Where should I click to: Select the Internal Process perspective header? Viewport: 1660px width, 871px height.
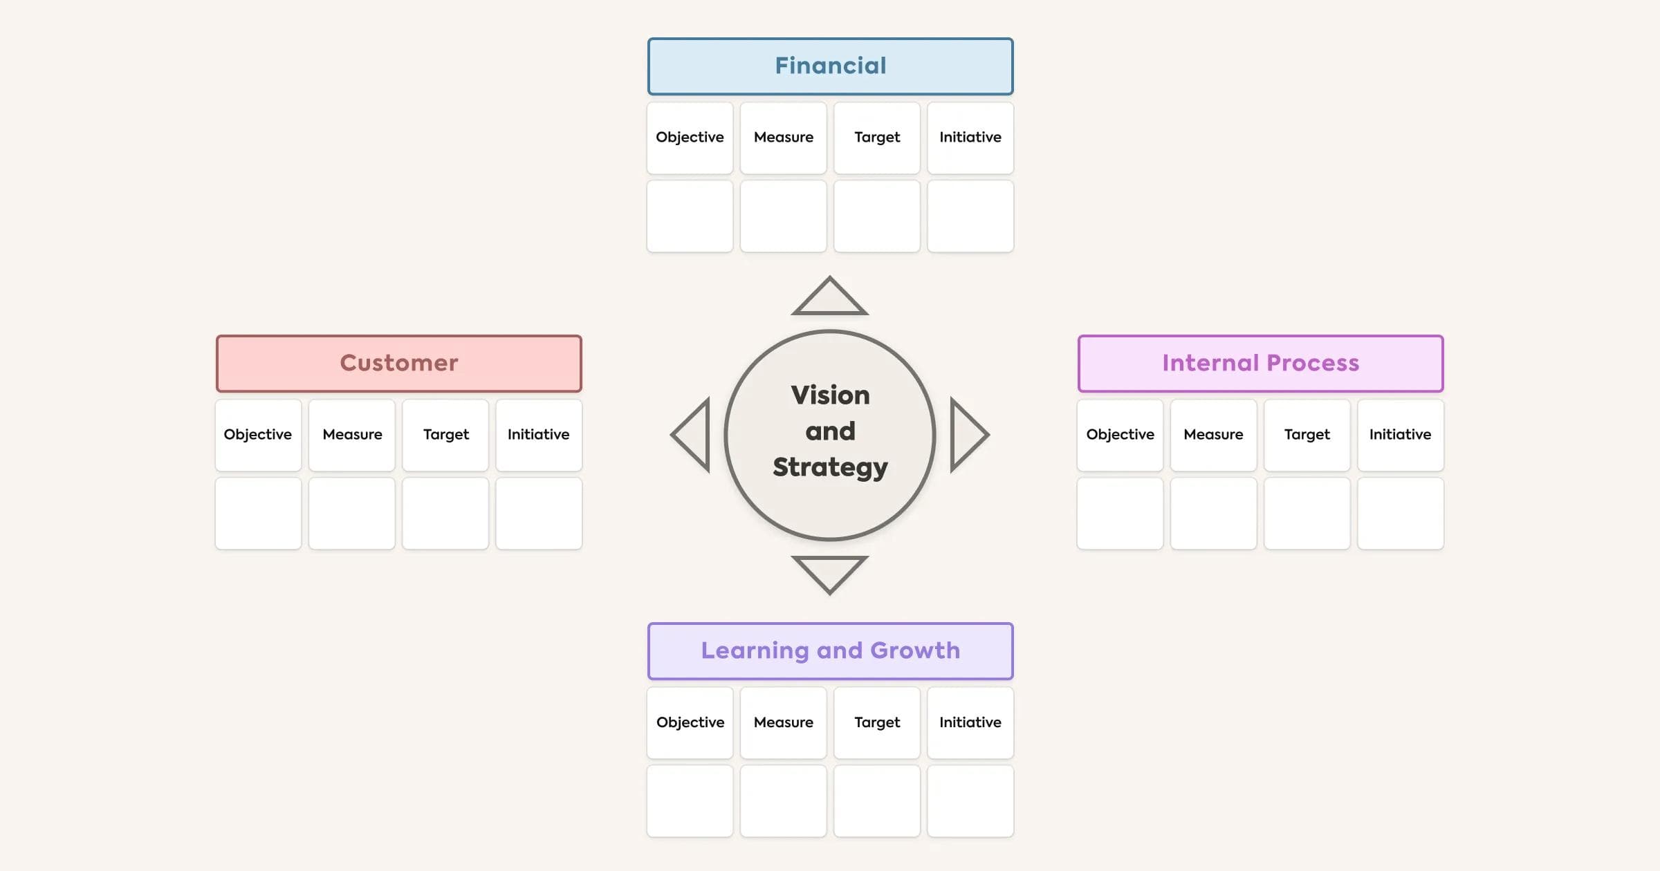click(x=1260, y=362)
